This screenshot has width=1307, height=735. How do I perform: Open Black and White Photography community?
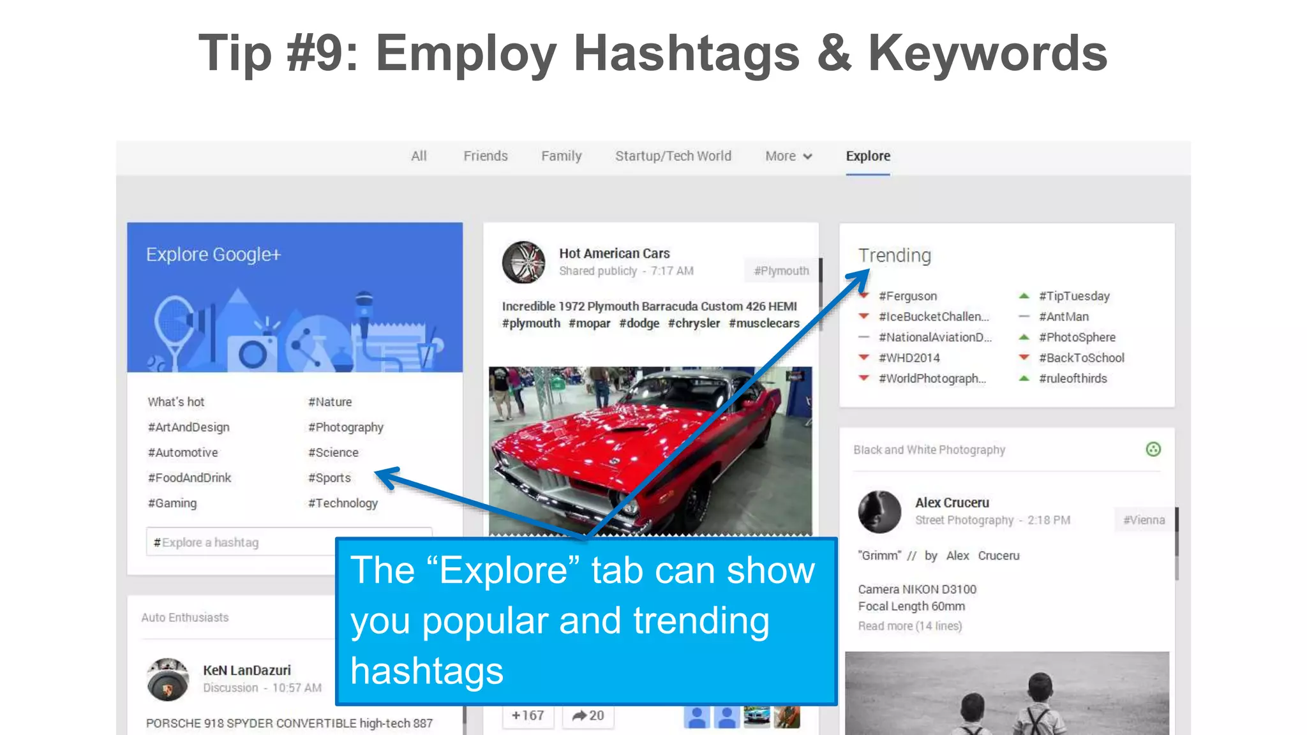tap(929, 450)
